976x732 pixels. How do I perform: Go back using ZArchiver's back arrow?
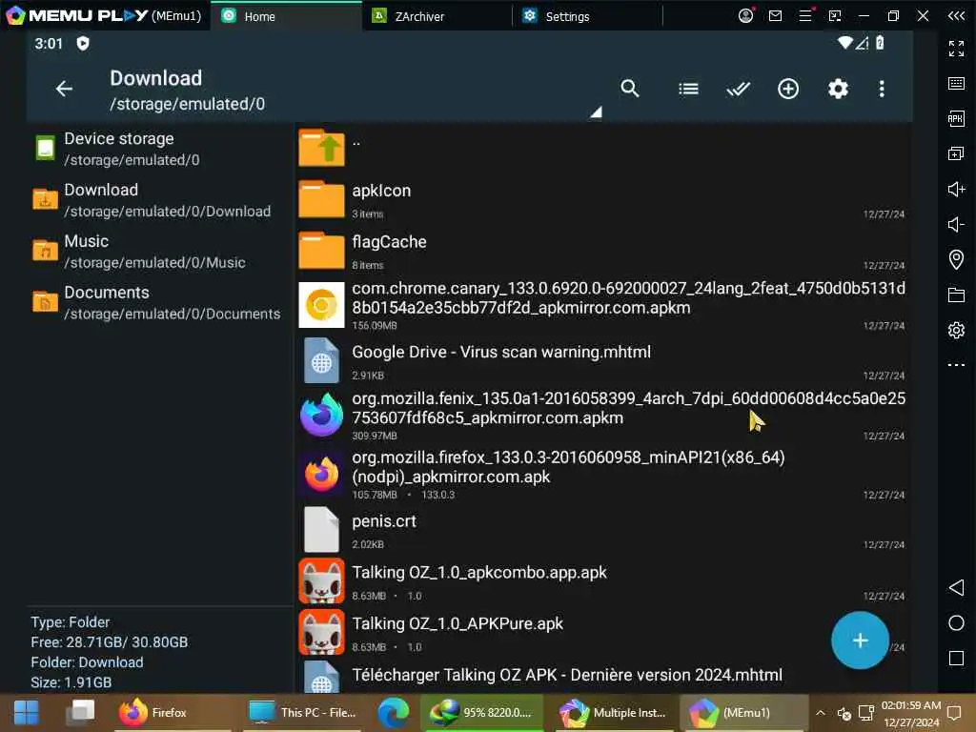64,89
